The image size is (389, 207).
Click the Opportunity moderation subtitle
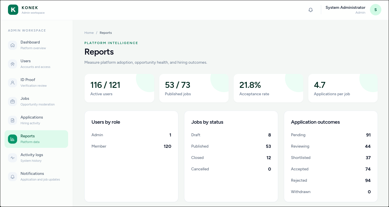pyautogui.click(x=38, y=104)
